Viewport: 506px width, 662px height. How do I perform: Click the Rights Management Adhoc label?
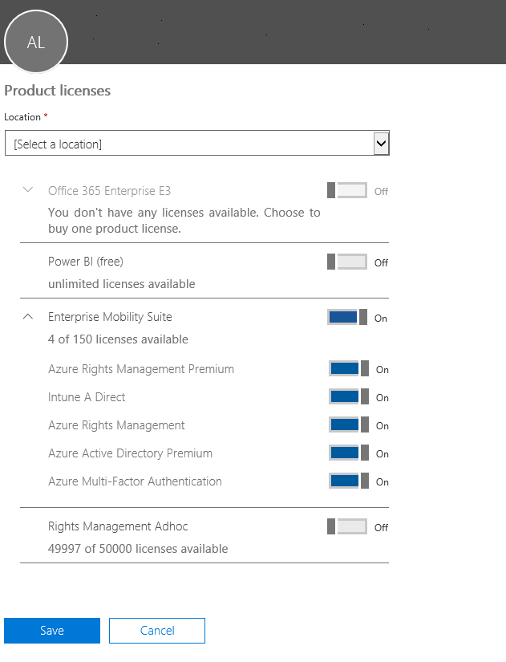click(x=118, y=526)
